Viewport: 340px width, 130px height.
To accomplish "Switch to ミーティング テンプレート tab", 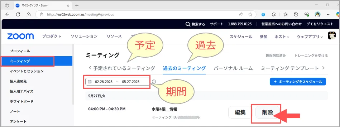I will (x=290, y=68).
